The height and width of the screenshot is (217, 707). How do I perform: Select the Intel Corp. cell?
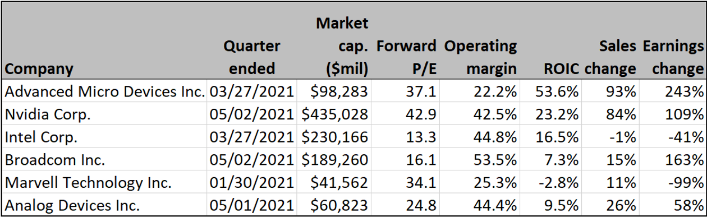pyautogui.click(x=104, y=137)
